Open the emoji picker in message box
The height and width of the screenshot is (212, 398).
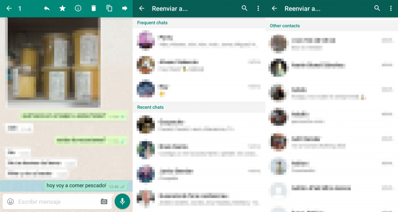[x=11, y=201]
